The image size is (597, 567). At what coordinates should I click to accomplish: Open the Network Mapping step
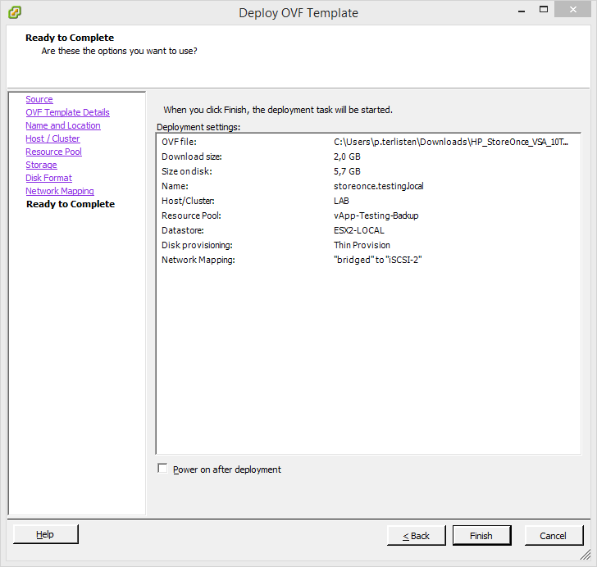59,191
